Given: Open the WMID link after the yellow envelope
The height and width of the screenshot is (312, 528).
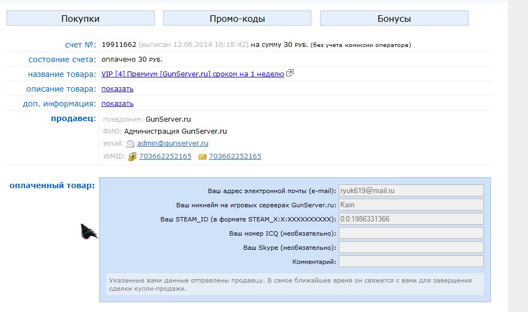Looking at the screenshot, I should coord(235,157).
